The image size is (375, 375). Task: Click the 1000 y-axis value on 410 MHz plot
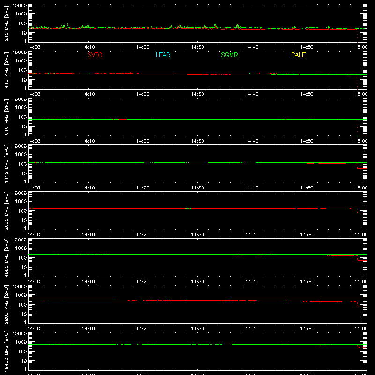21,61
